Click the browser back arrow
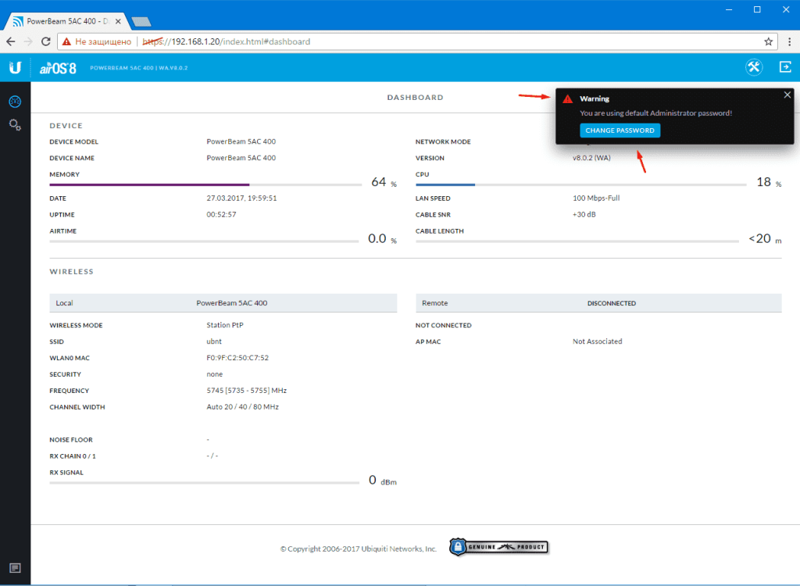Screen dimensions: 800x586 tap(11, 42)
